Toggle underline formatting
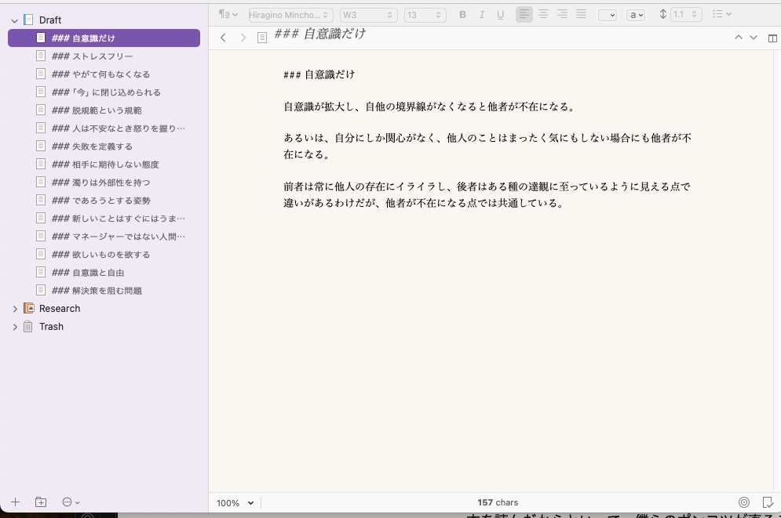Screen dimensions: 781x518 500,14
